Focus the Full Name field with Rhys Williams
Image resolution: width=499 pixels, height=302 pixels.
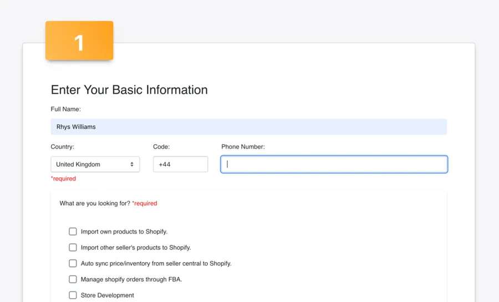(248, 127)
